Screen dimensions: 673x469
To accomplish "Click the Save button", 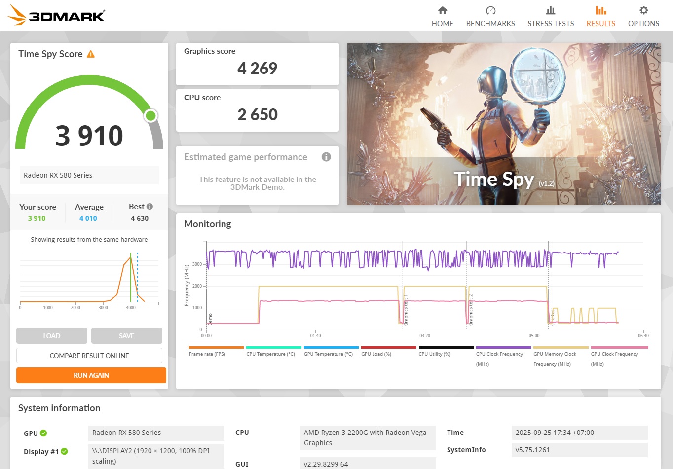I will [x=127, y=336].
